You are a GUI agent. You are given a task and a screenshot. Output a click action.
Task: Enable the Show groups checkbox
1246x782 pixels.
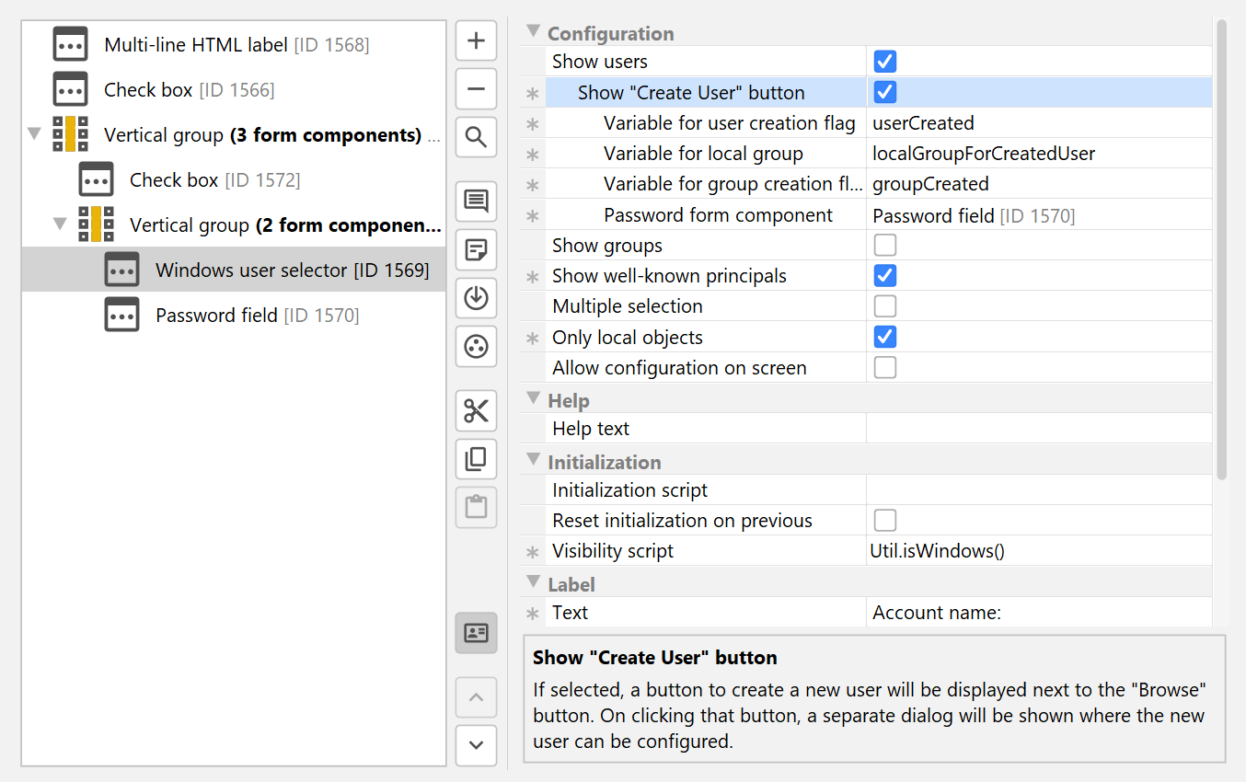click(x=884, y=246)
